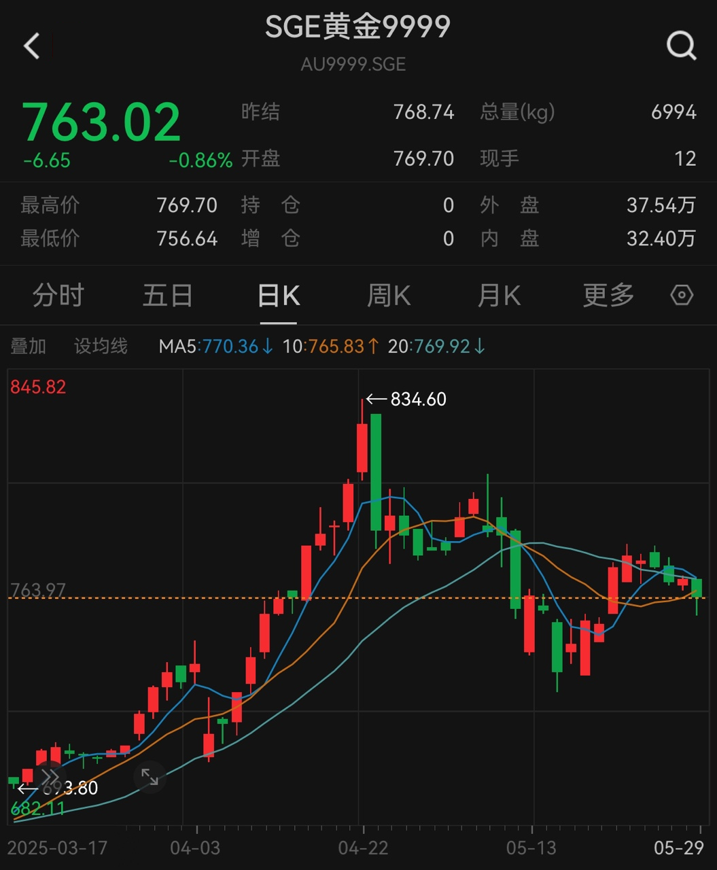
Task: Tap current price line label 763.97
Action: click(38, 589)
